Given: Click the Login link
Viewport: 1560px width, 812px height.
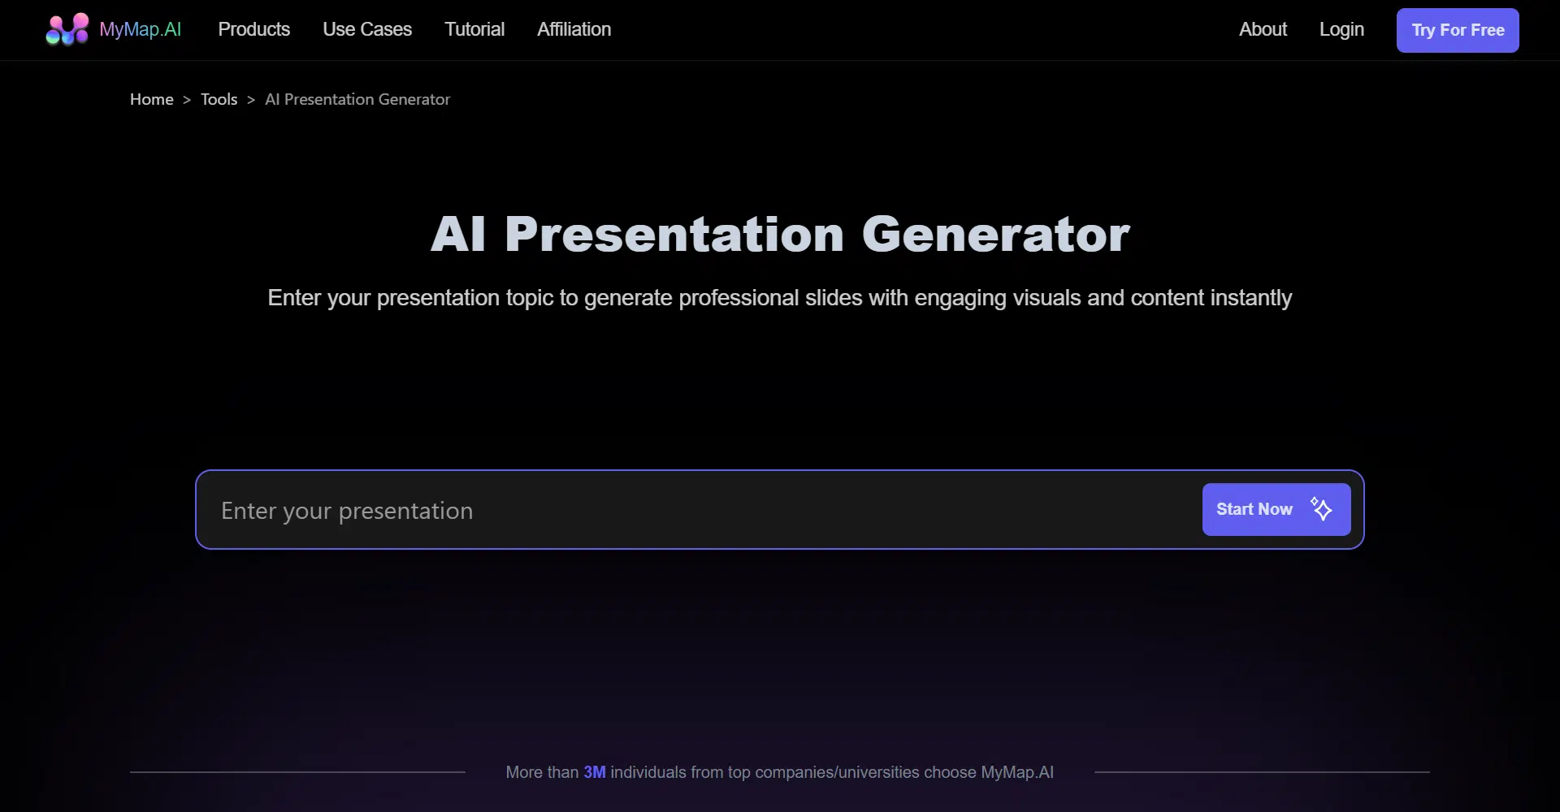Looking at the screenshot, I should 1341,30.
